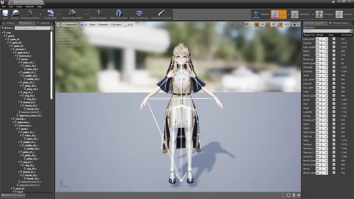Click the Character viewport button

click(103, 25)
